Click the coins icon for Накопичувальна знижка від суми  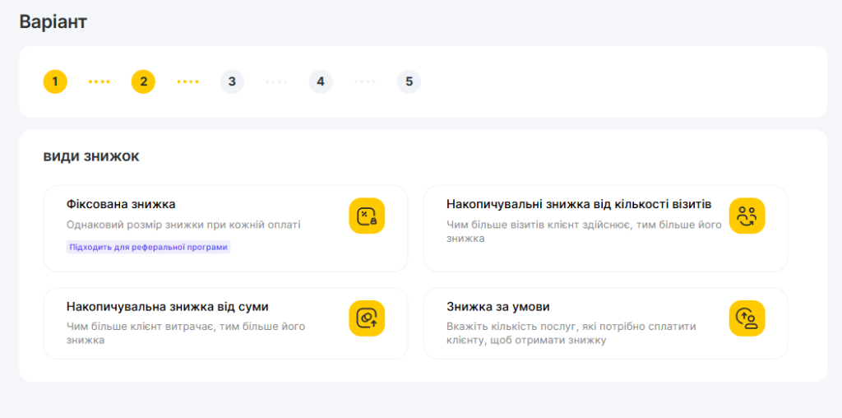click(367, 318)
